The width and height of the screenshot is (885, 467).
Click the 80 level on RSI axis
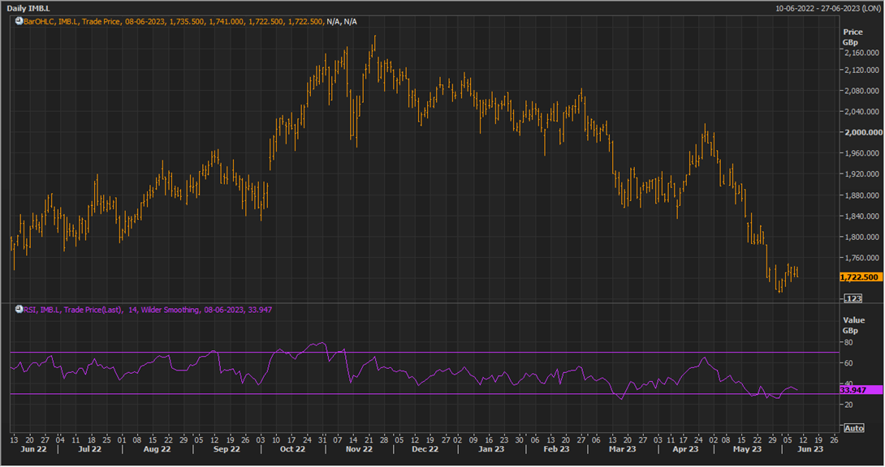point(848,342)
